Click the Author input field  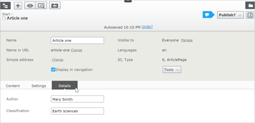click(x=77, y=99)
